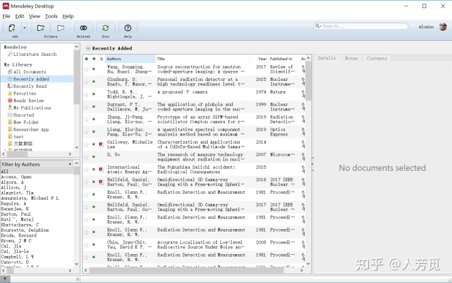Open PDF icon of 2018 Hellfeld, Daniel row

point(101,182)
